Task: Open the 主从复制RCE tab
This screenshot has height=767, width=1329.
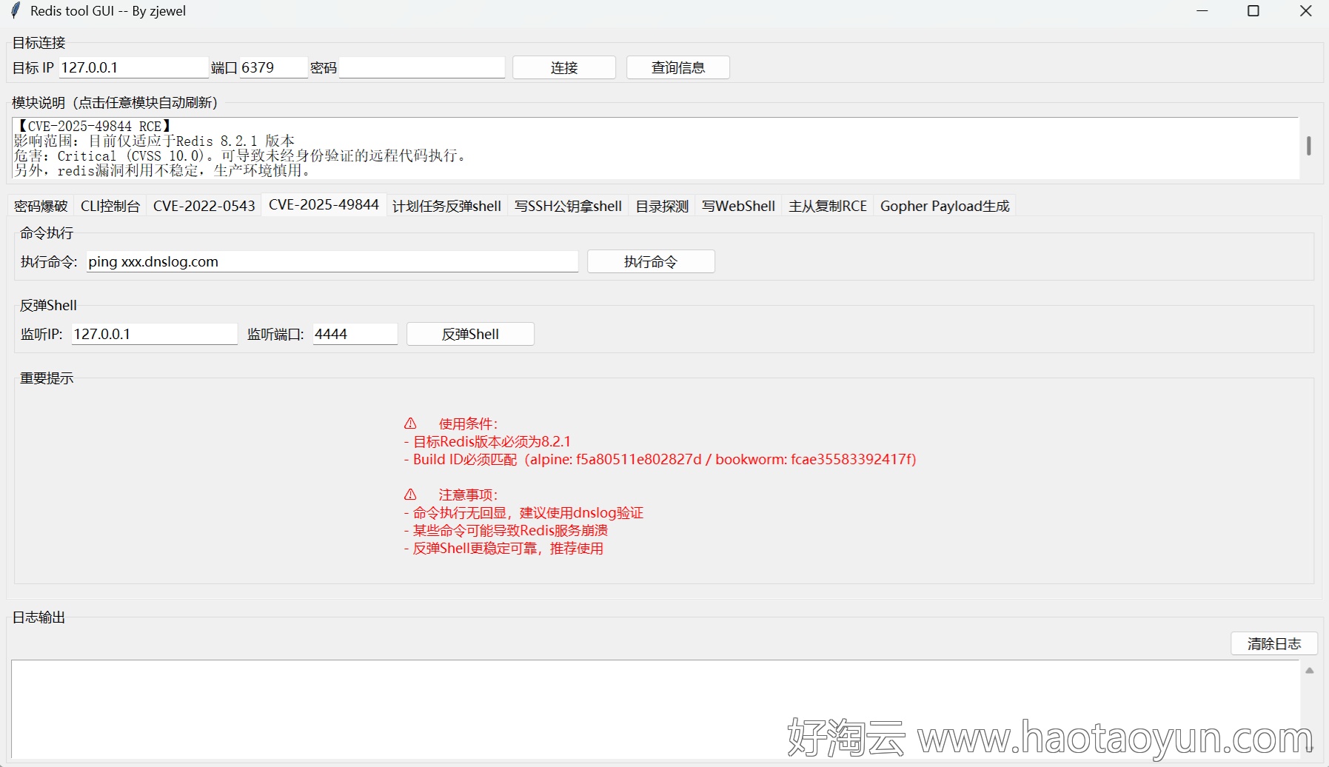Action: point(828,206)
